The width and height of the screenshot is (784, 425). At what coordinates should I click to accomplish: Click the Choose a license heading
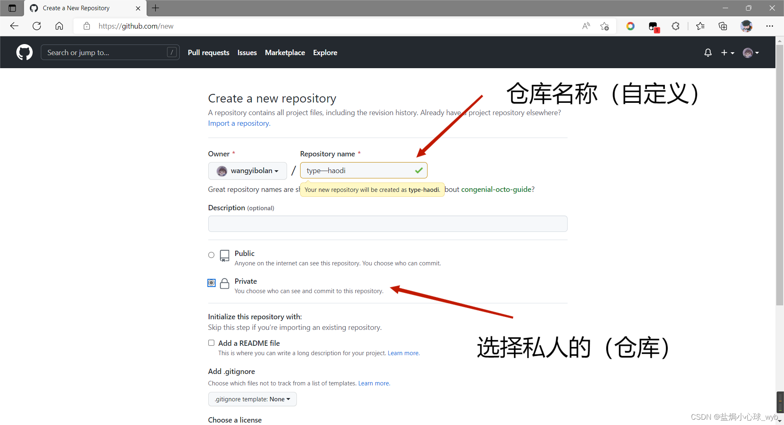point(235,420)
